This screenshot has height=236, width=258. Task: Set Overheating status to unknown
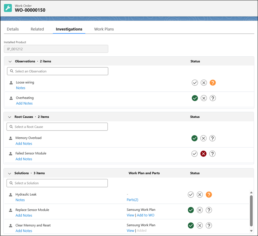(213, 98)
